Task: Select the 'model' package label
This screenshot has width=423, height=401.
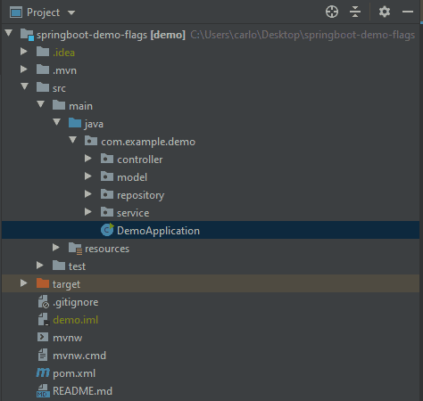Action: tap(132, 177)
